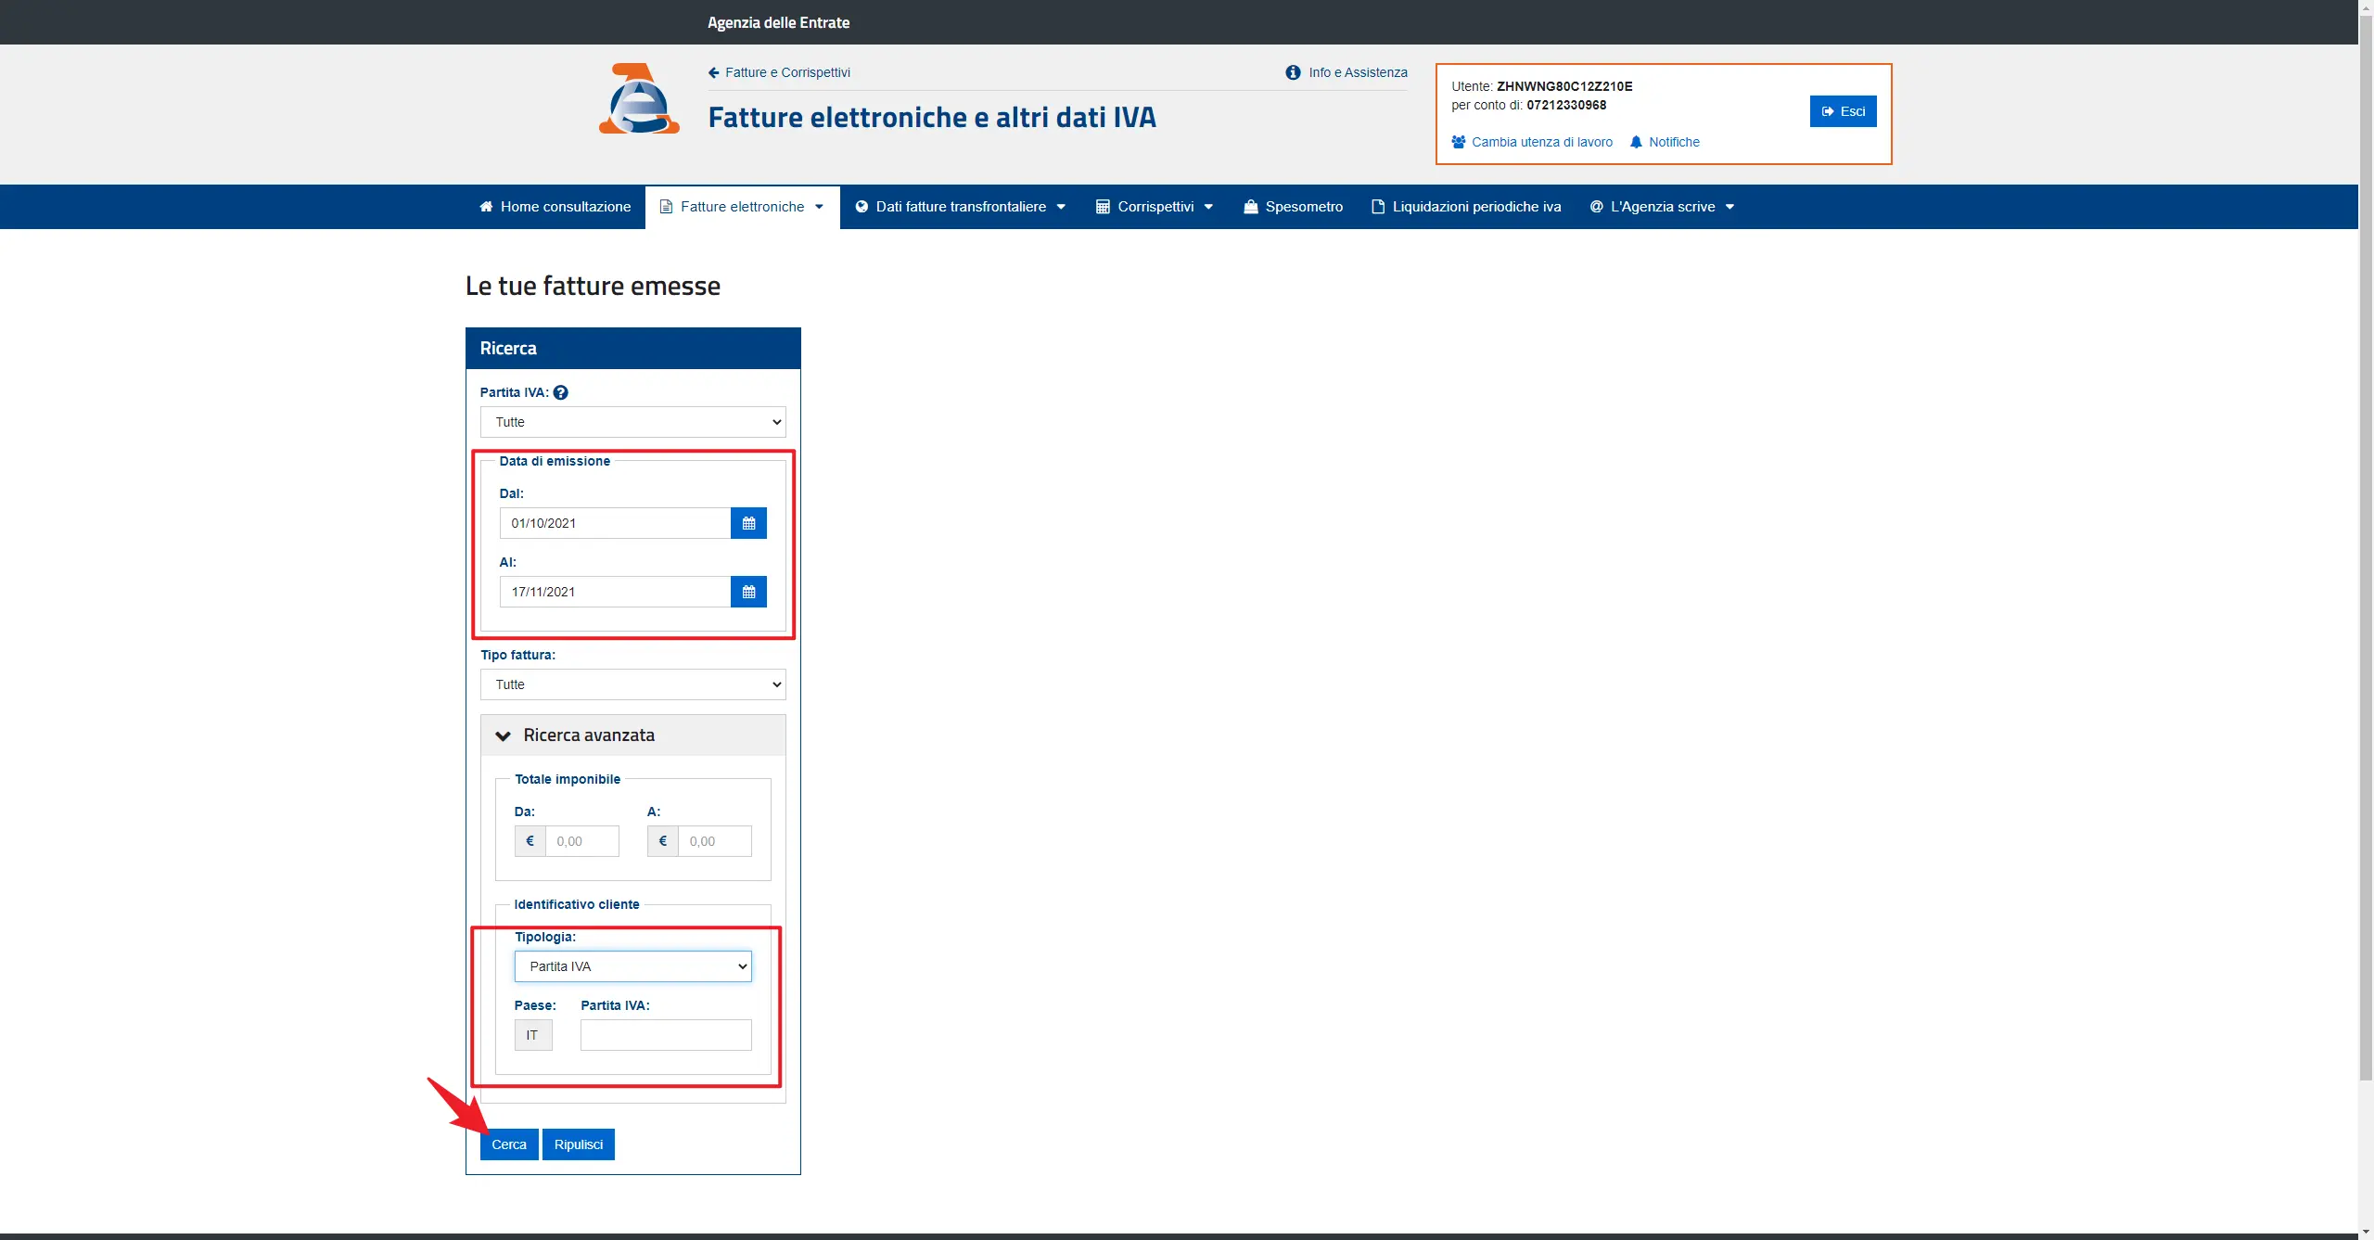Click the Totale imponibile Da amount field
This screenshot has height=1240, width=2374.
581,841
